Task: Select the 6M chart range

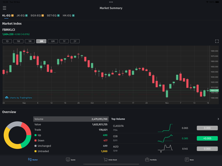Action: point(53,41)
